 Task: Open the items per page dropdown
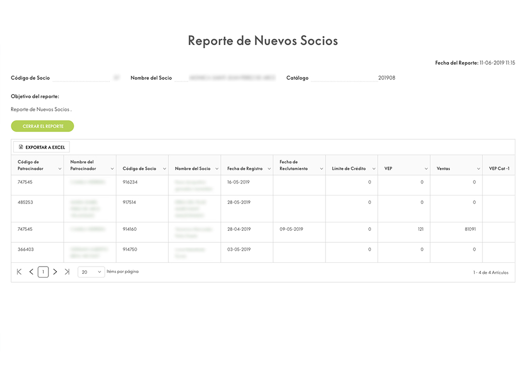(x=92, y=272)
